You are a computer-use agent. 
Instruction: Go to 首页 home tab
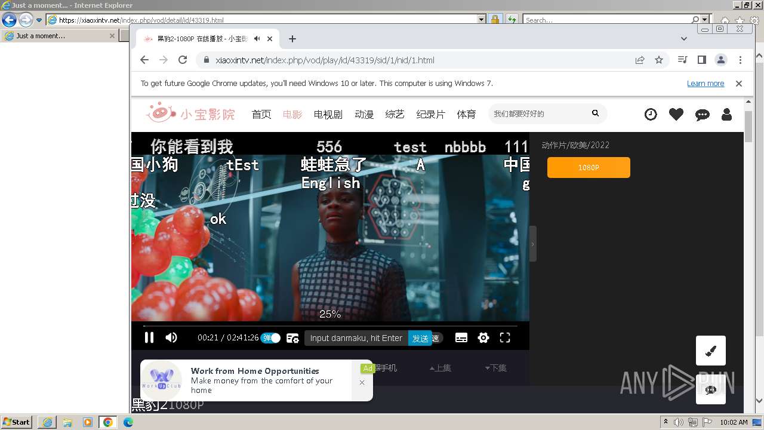[x=261, y=114]
